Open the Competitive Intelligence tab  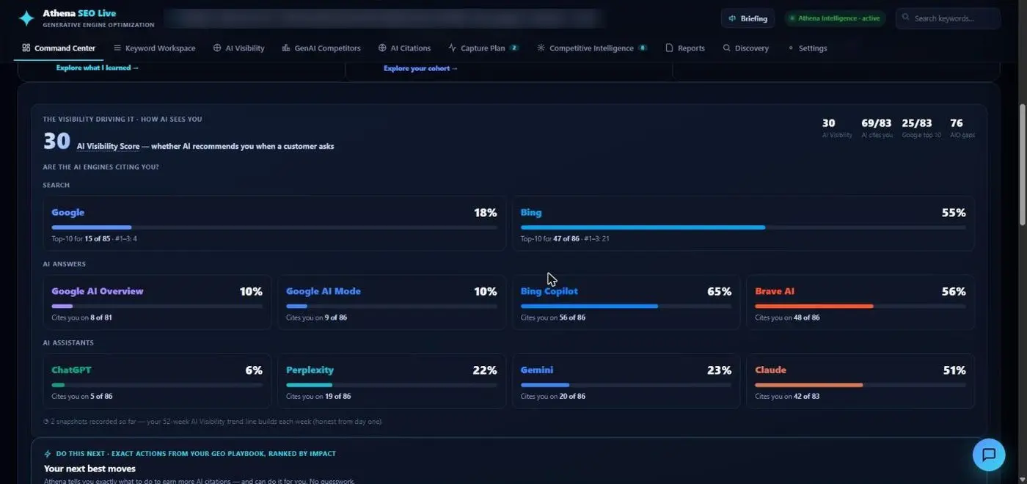point(593,48)
